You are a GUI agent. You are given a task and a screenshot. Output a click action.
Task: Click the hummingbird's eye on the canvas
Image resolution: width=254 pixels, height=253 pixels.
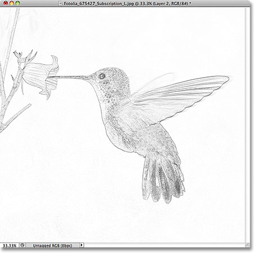(x=102, y=76)
